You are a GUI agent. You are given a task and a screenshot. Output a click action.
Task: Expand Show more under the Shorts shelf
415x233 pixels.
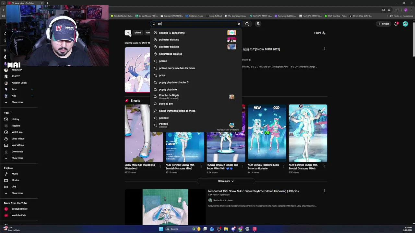(226, 181)
